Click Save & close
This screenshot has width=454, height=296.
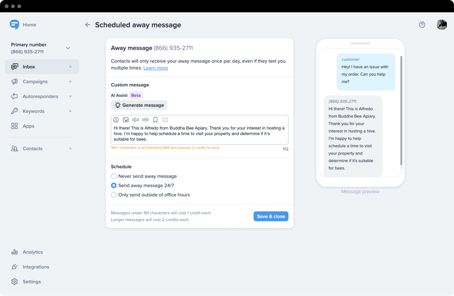click(271, 216)
